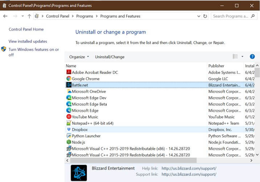This screenshot has height=182, width=260.
Task: Select the Dropbox program name
Action: click(80, 130)
